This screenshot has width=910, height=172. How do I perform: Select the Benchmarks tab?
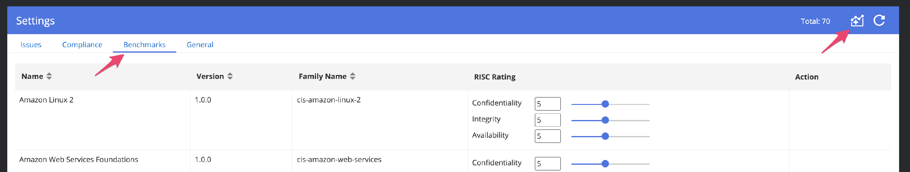click(144, 45)
